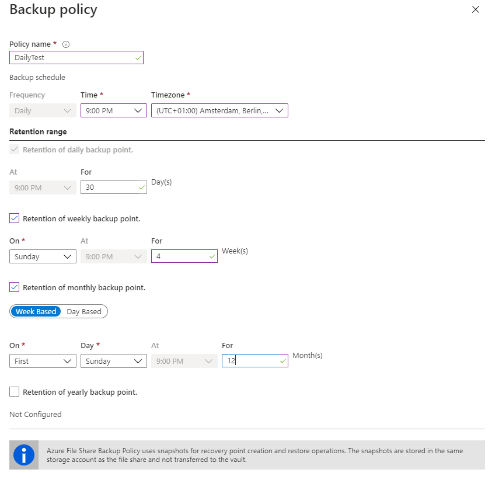492x497 pixels.
Task: Open monthly retention Day dropdown
Action: (113, 361)
